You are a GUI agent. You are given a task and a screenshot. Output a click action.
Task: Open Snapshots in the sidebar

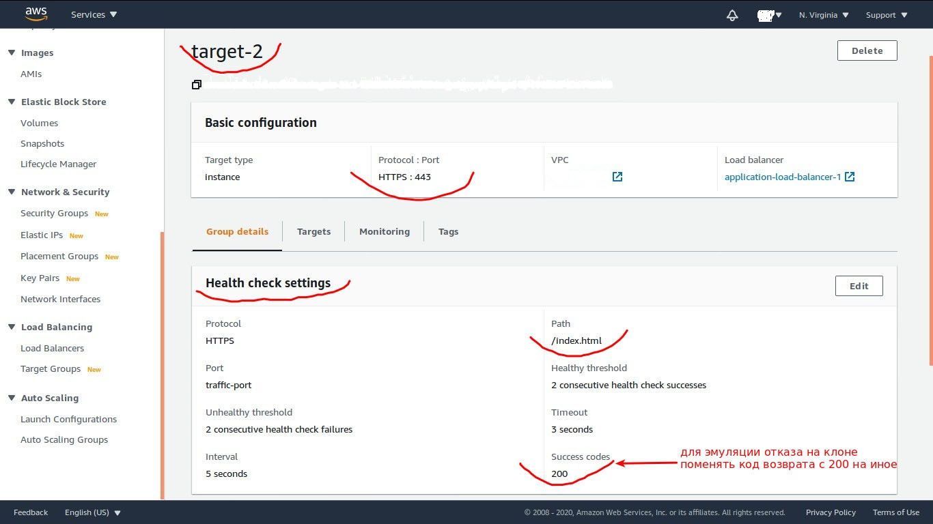pyautogui.click(x=42, y=143)
